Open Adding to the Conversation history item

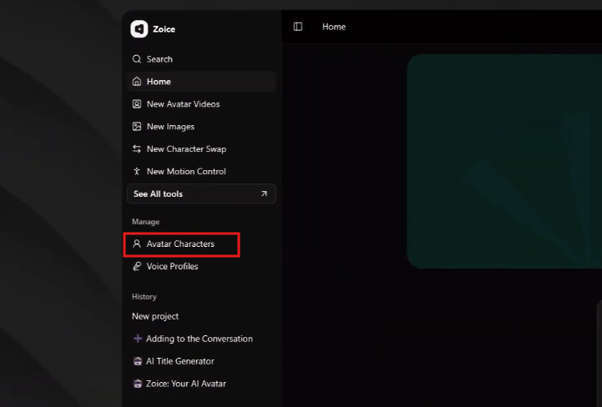coord(200,339)
